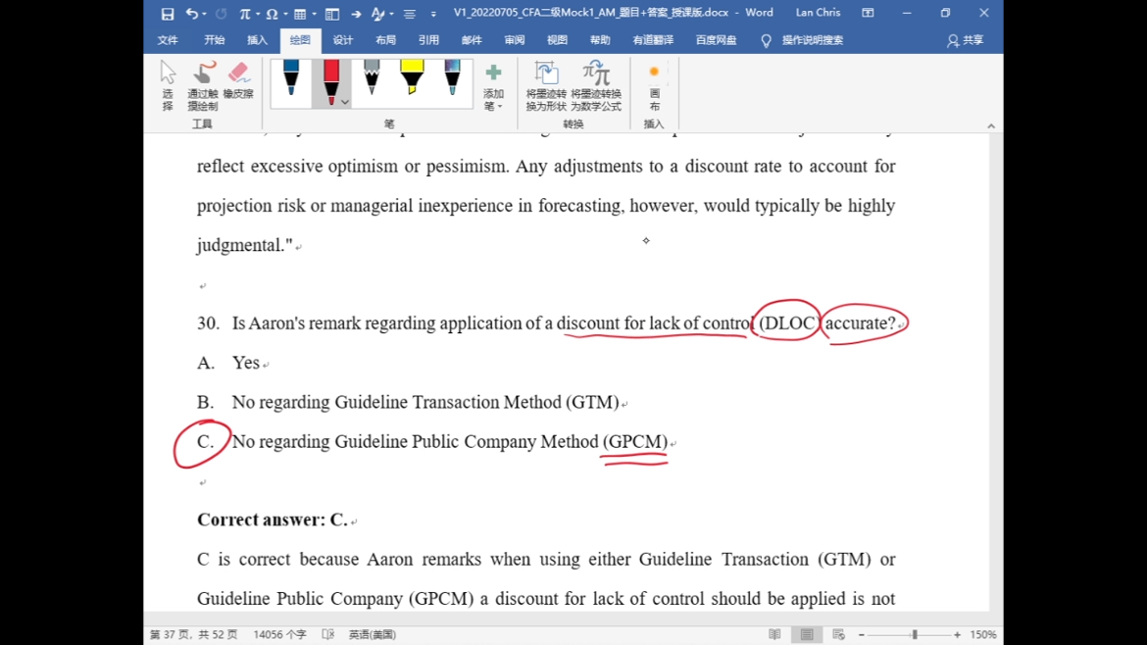Click the word count 14056 个字
This screenshot has width=1147, height=645.
tap(279, 635)
